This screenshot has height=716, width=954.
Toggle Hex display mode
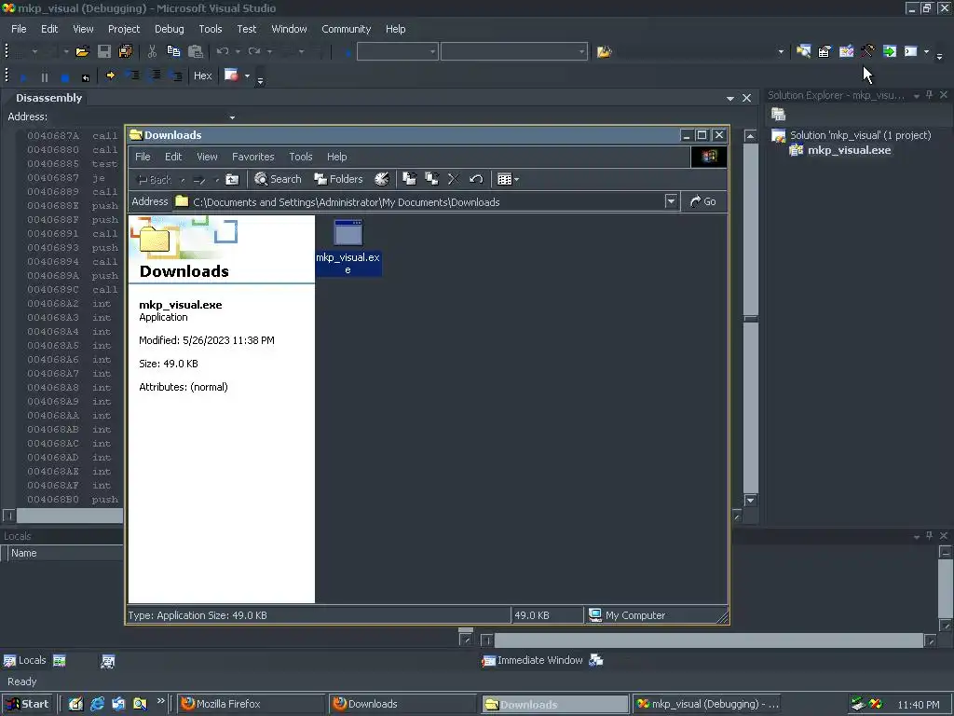pos(202,76)
